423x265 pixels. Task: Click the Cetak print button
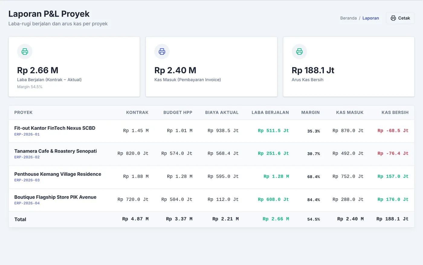pos(400,18)
